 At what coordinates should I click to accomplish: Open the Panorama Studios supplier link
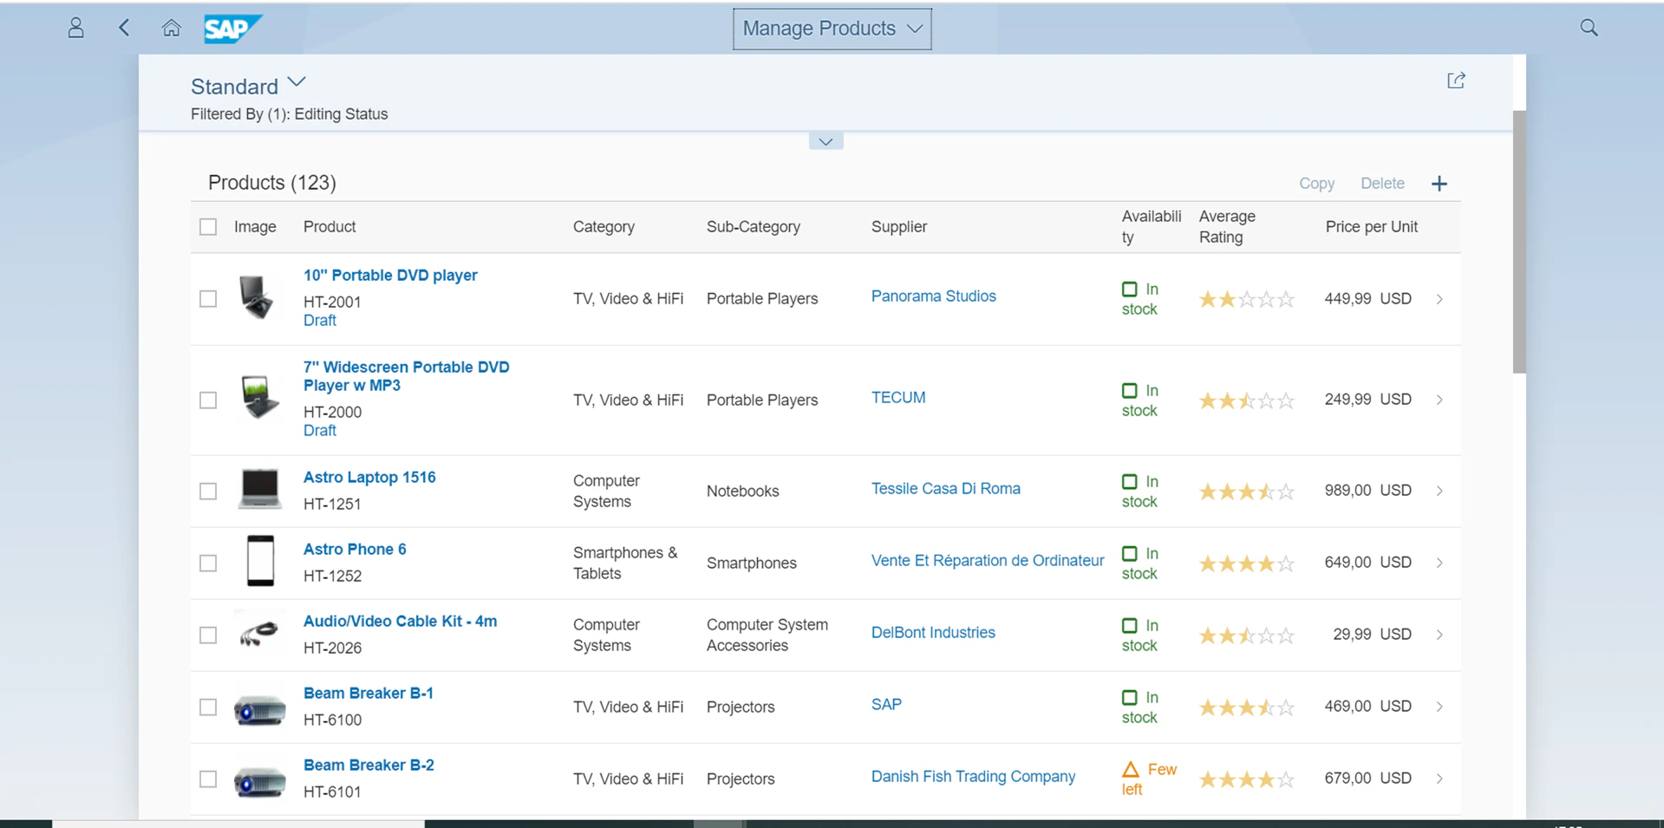(934, 297)
